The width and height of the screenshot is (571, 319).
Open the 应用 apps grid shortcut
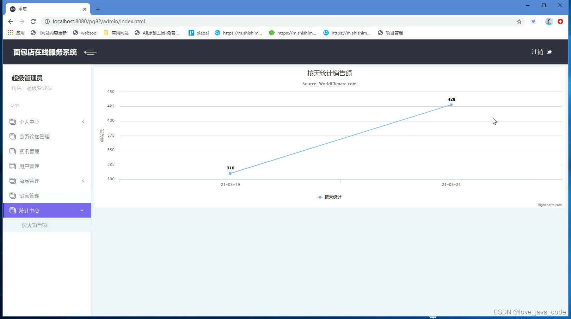[16, 33]
